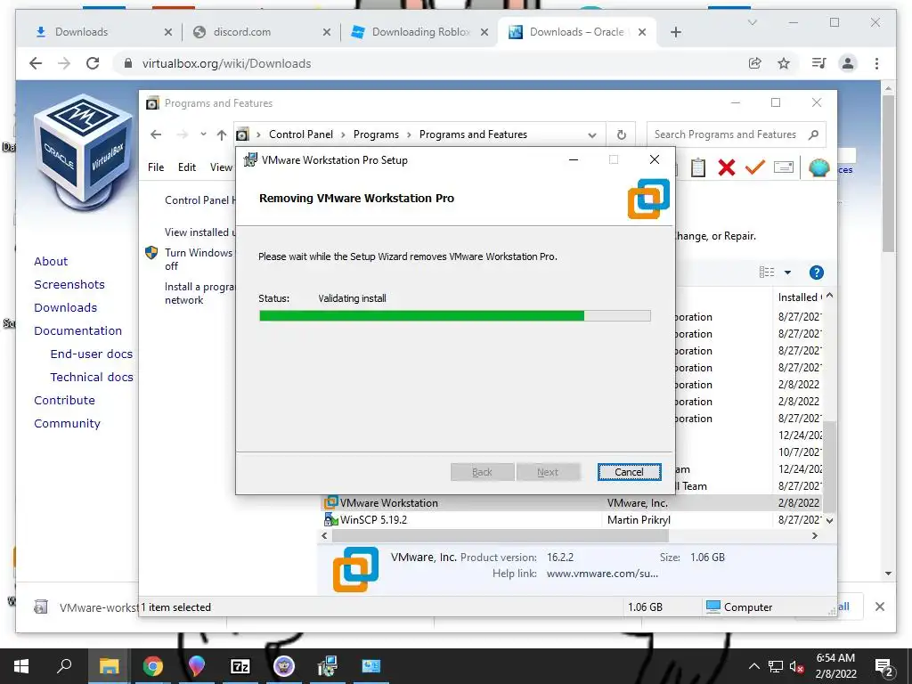Click the Installed On column header

coord(799,297)
